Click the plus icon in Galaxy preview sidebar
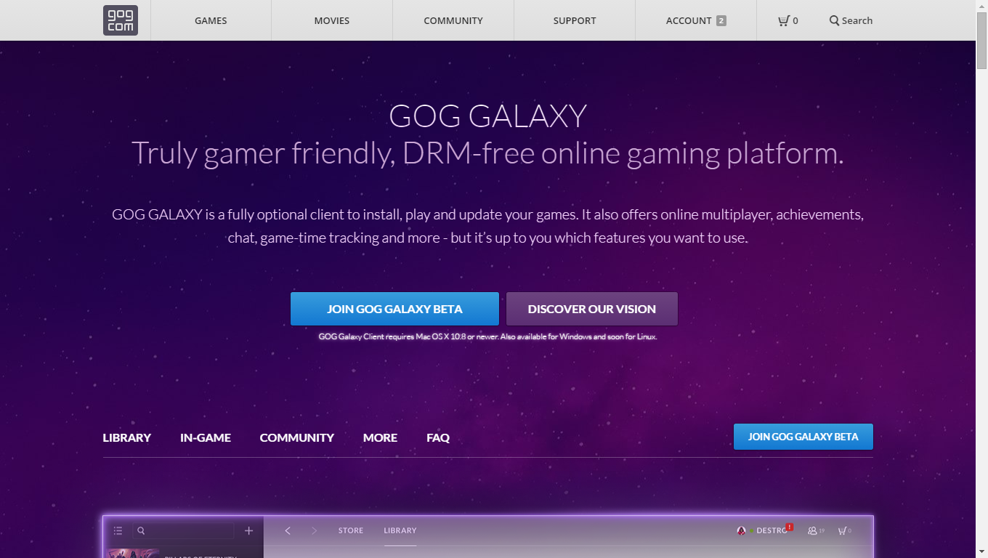 coord(248,531)
